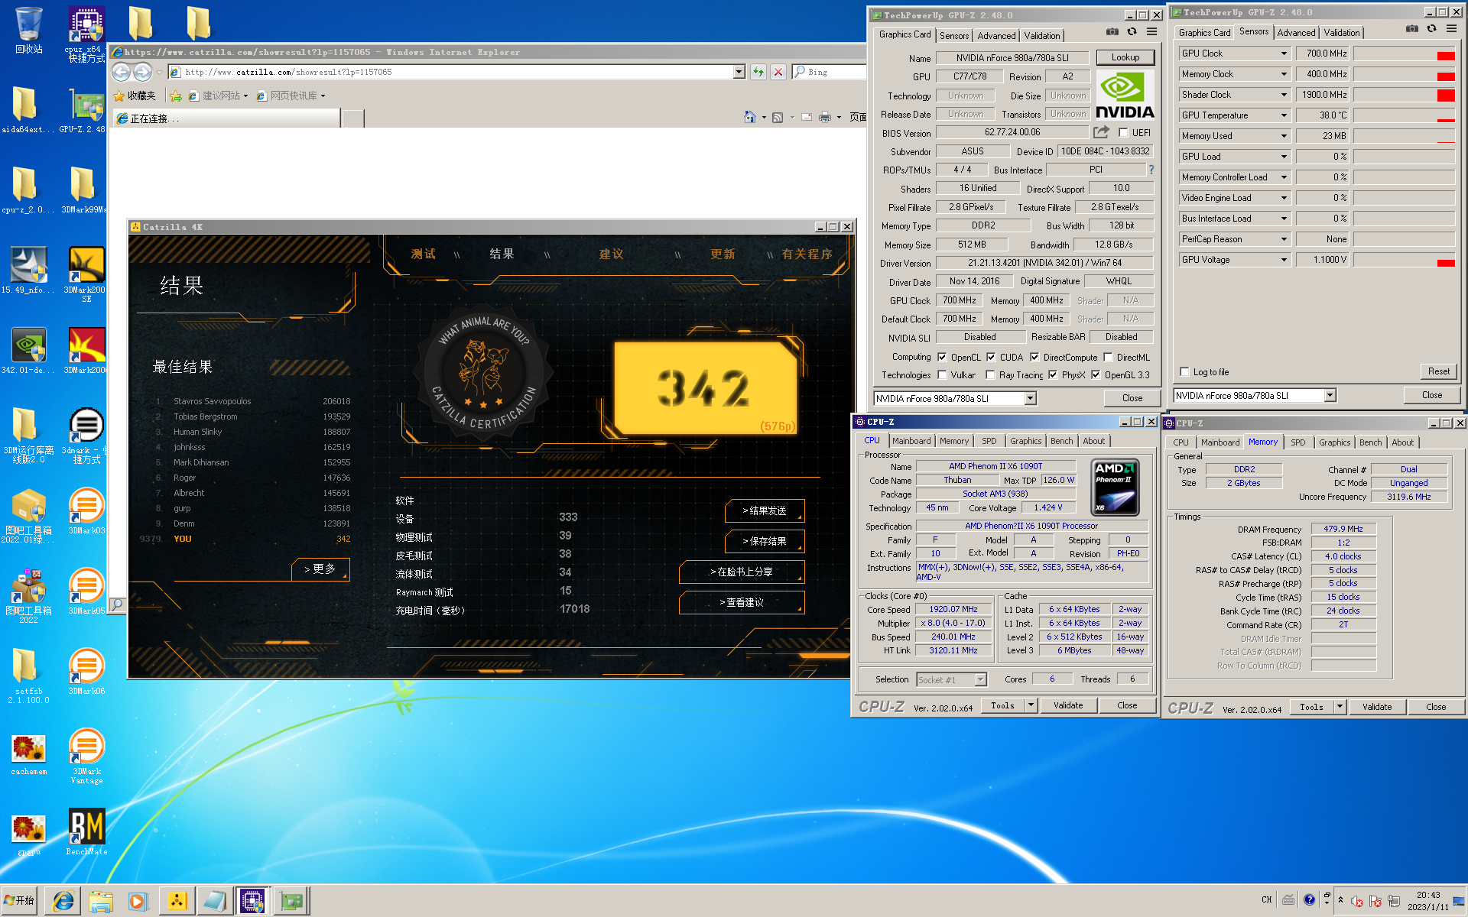
Task: Enable the Log to file checkbox
Action: click(1184, 372)
